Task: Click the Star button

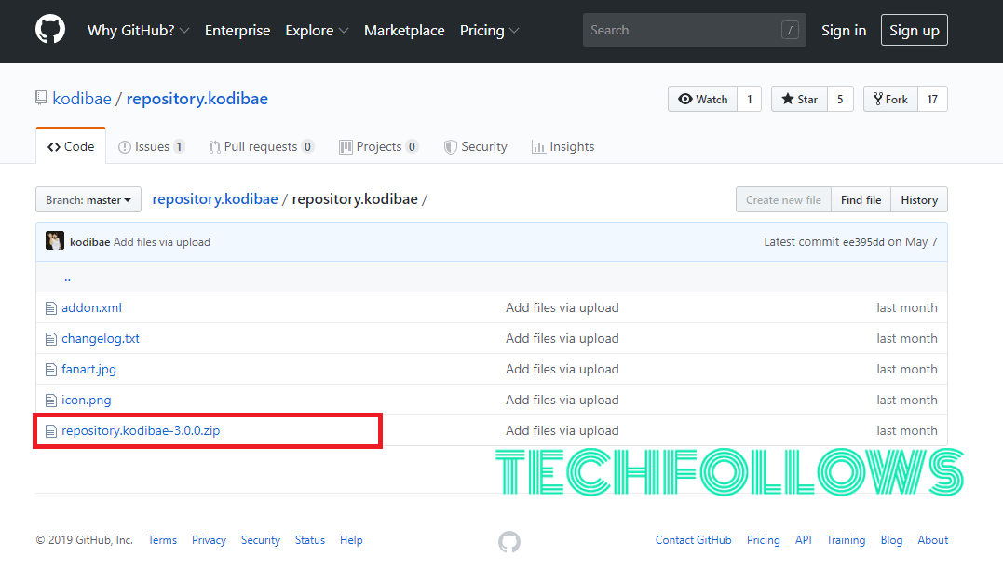Action: tap(800, 99)
